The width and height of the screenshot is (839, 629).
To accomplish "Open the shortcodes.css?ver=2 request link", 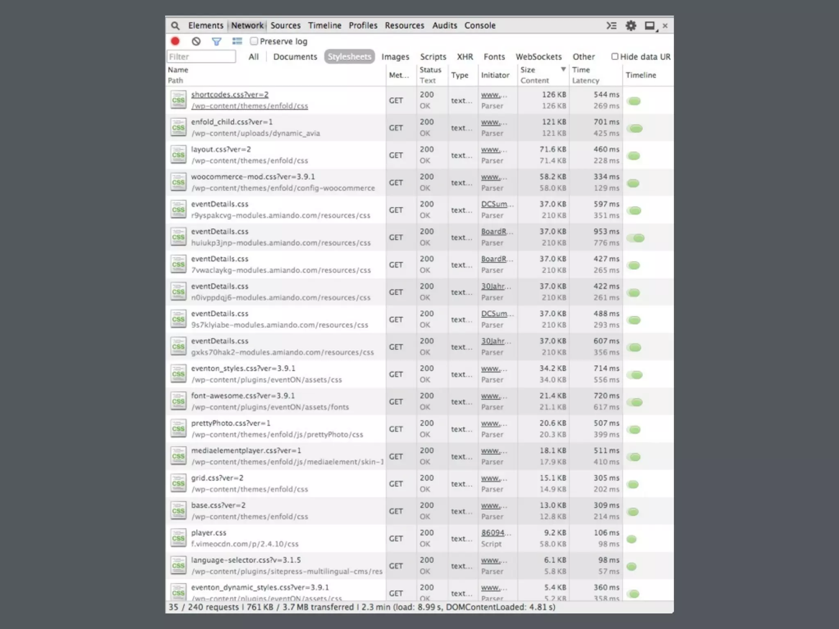I will pyautogui.click(x=230, y=95).
